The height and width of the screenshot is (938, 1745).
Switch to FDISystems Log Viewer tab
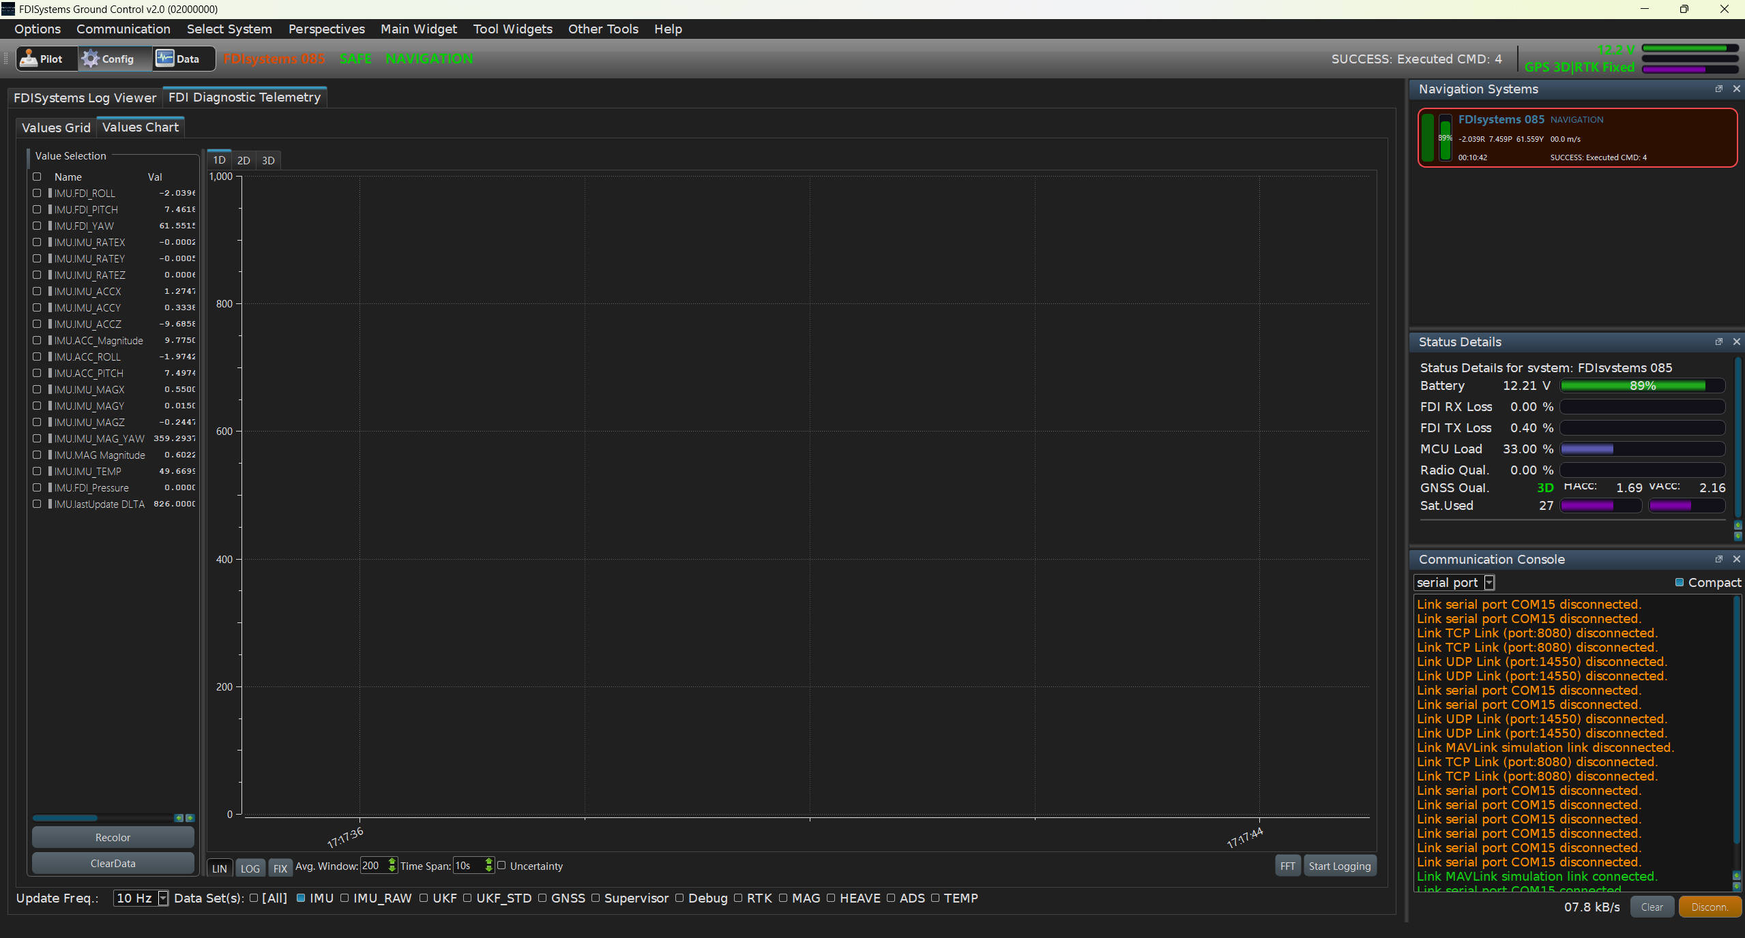tap(85, 97)
